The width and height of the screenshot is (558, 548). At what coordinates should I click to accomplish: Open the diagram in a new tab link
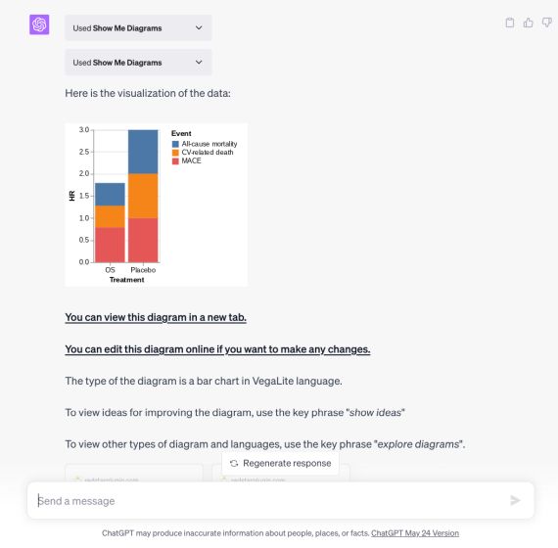click(x=156, y=317)
